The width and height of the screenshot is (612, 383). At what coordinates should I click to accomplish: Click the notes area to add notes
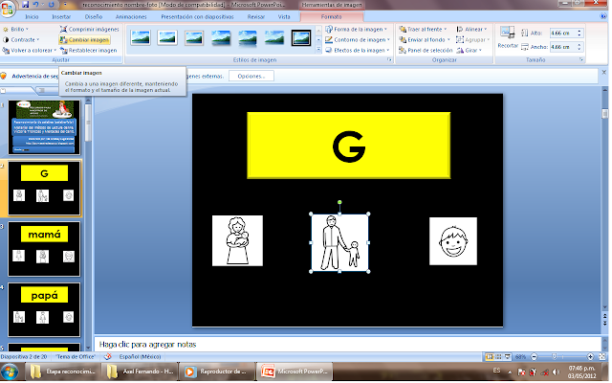pyautogui.click(x=347, y=345)
